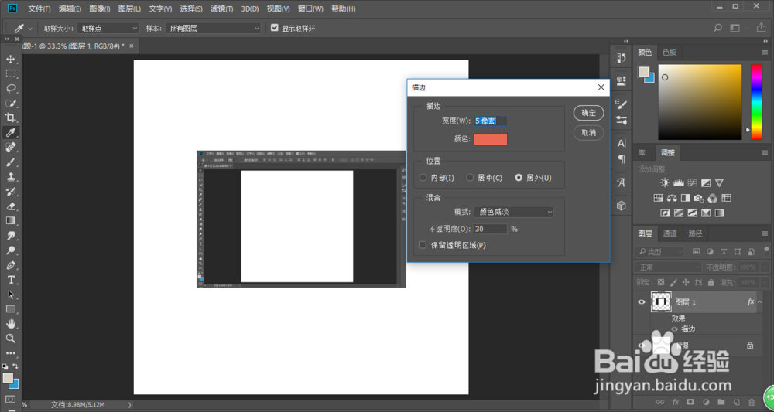Open the Paragraph panel icon
This screenshot has height=412, width=774.
pos(622,159)
